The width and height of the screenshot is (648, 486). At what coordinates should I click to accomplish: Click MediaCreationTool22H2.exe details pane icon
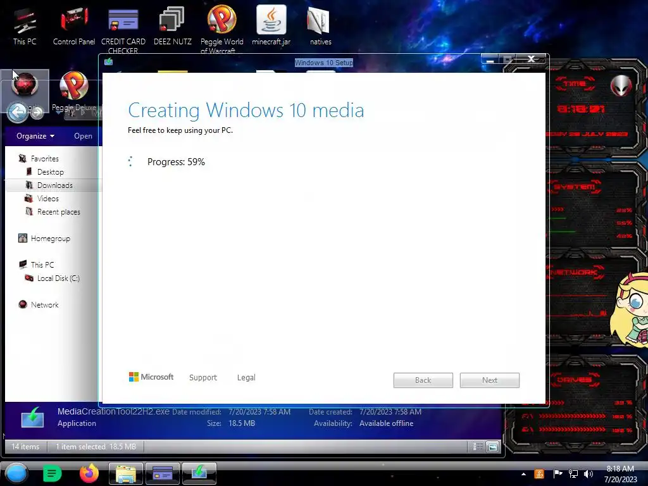pos(32,418)
